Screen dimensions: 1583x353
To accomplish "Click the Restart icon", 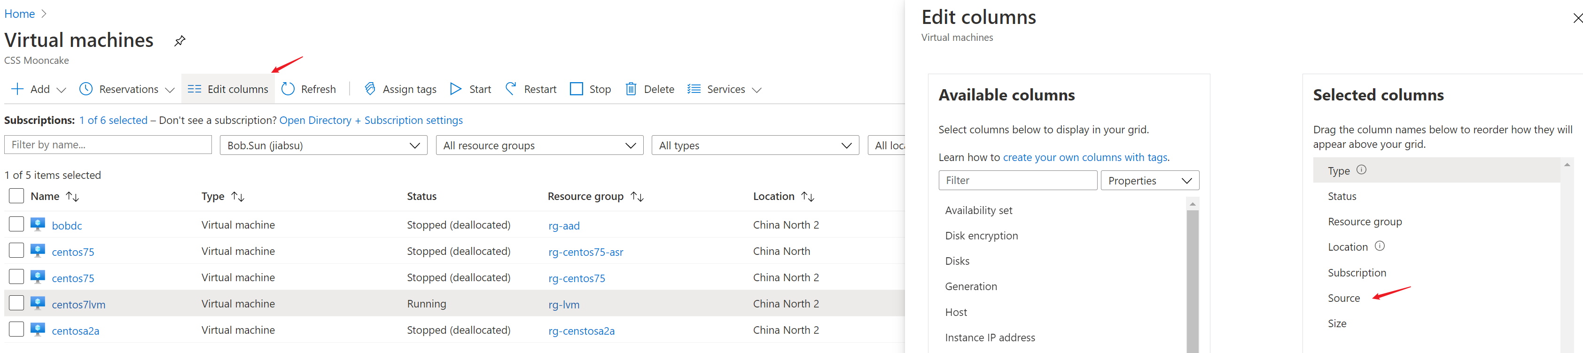I will (511, 89).
